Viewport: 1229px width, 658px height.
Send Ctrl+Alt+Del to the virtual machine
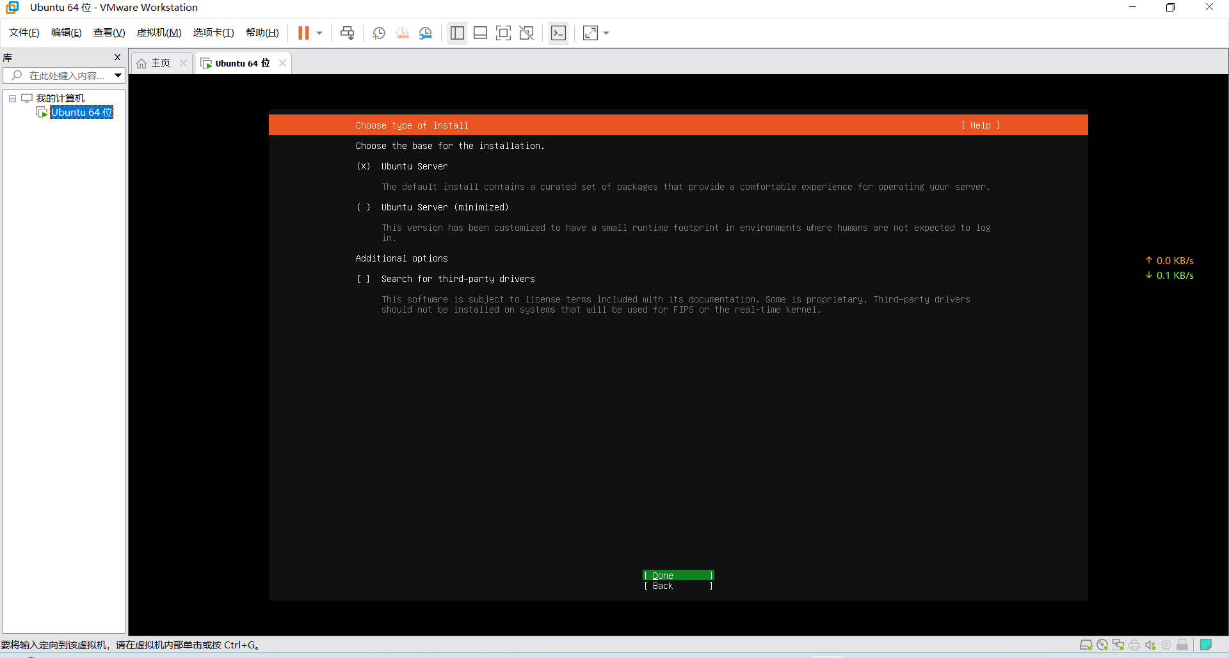point(347,33)
